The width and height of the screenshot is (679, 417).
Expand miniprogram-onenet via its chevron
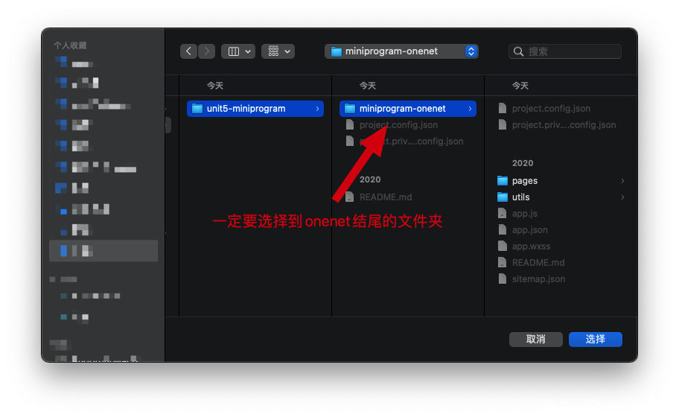coord(471,109)
